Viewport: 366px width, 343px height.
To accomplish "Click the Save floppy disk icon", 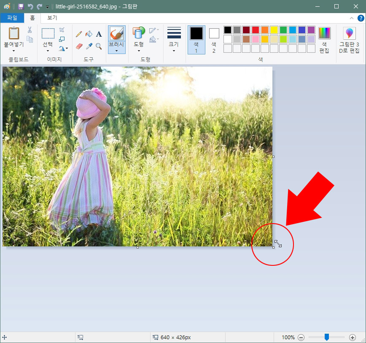I will pos(21,6).
